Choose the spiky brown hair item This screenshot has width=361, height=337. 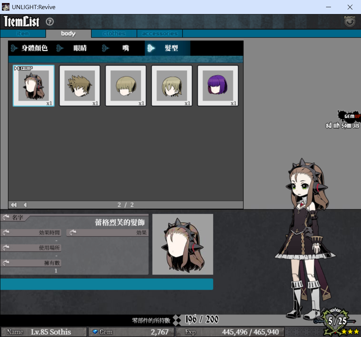tap(80, 85)
